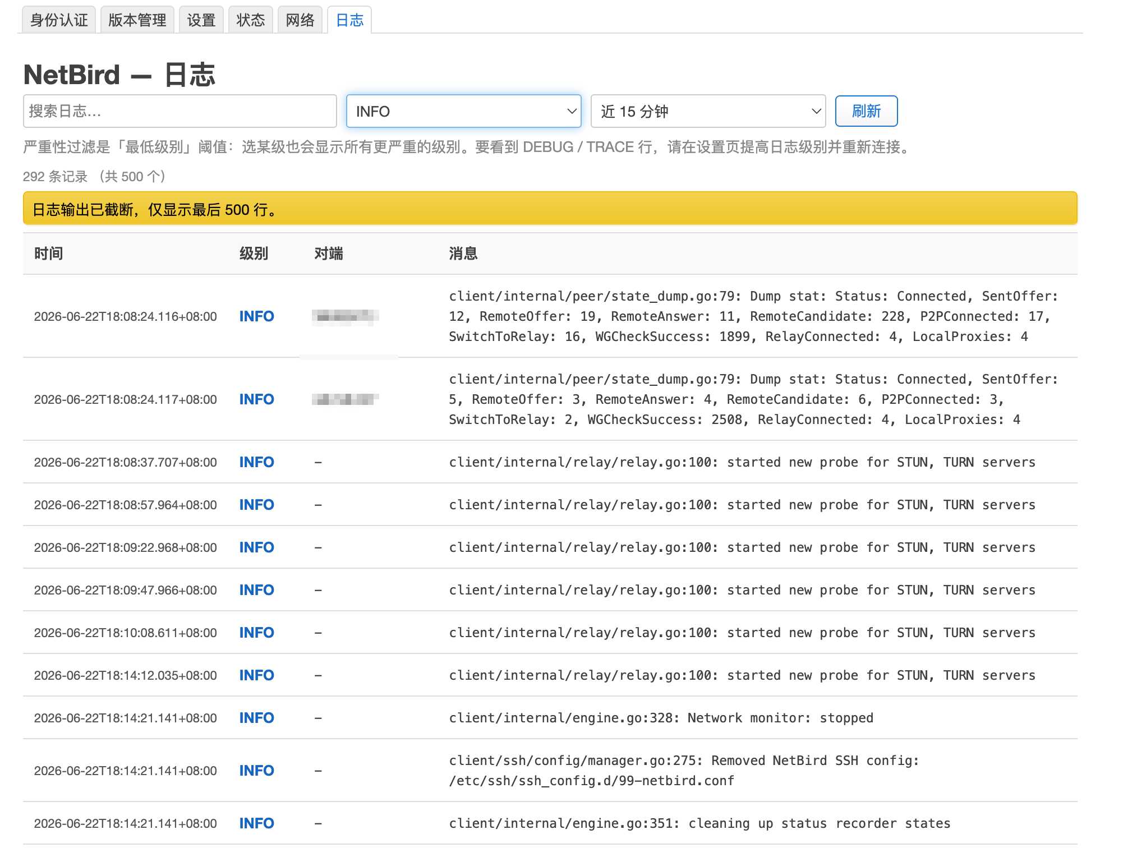Click the peer dash in the Network monitor stopped row

[318, 718]
